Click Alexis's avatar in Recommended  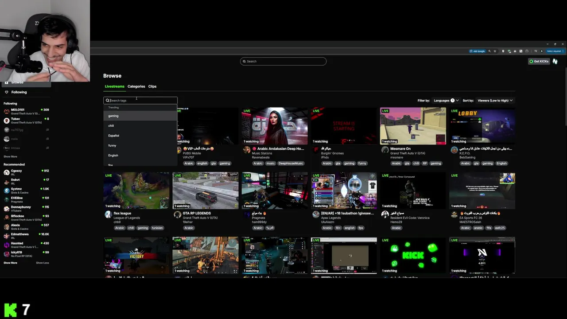tap(7, 227)
